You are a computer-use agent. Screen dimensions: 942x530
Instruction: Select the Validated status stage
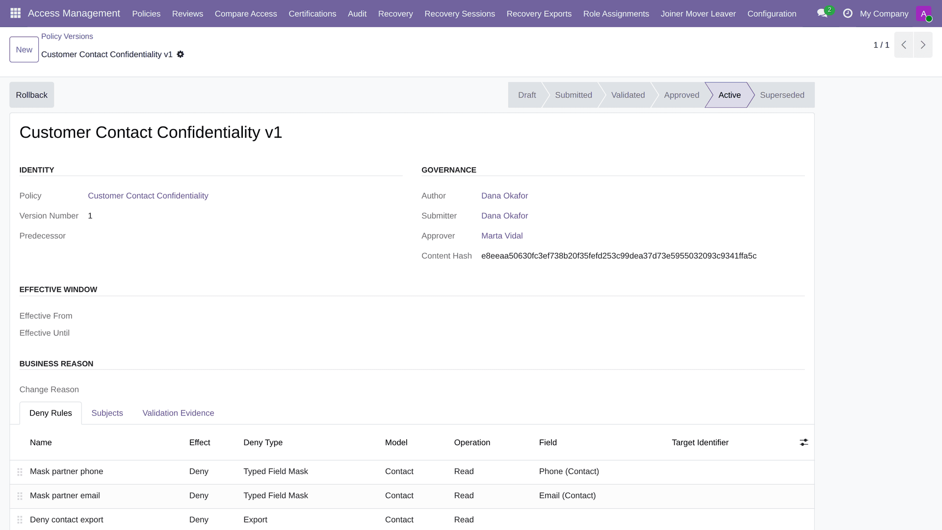628,95
